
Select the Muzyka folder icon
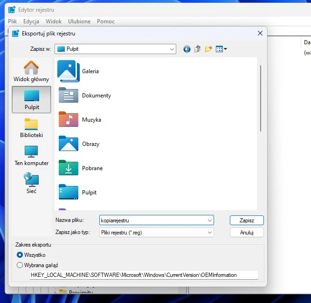69,119
